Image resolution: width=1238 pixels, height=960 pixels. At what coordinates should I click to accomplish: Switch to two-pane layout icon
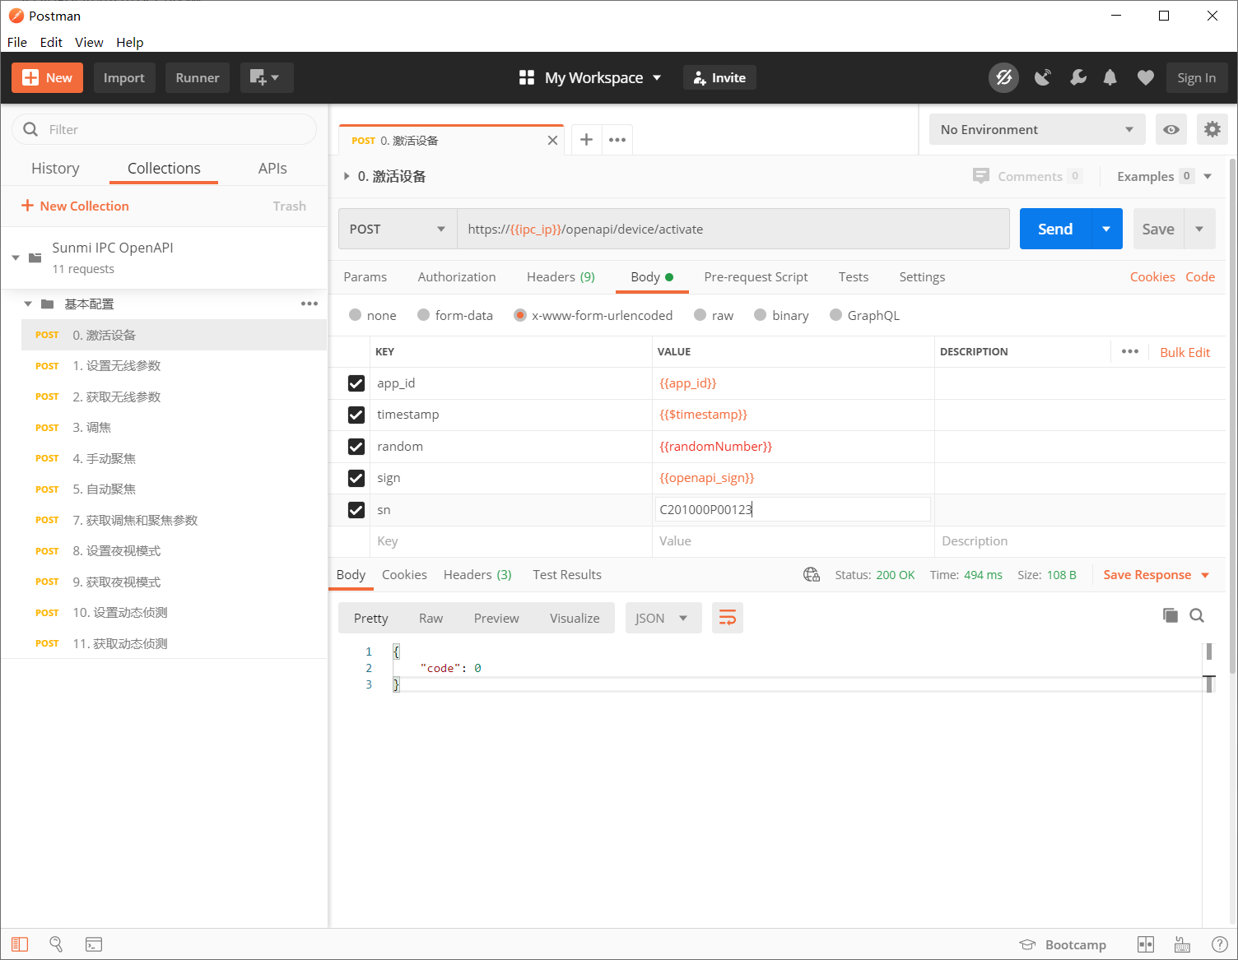click(1146, 944)
